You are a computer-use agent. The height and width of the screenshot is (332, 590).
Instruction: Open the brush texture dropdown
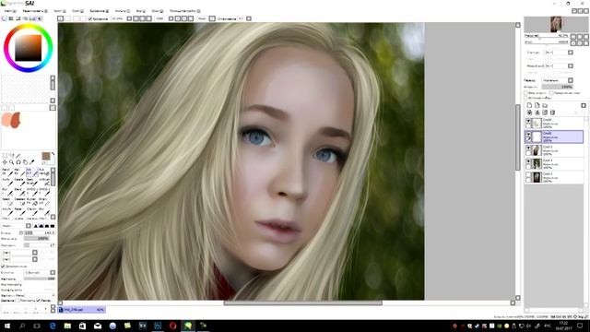click(20, 259)
